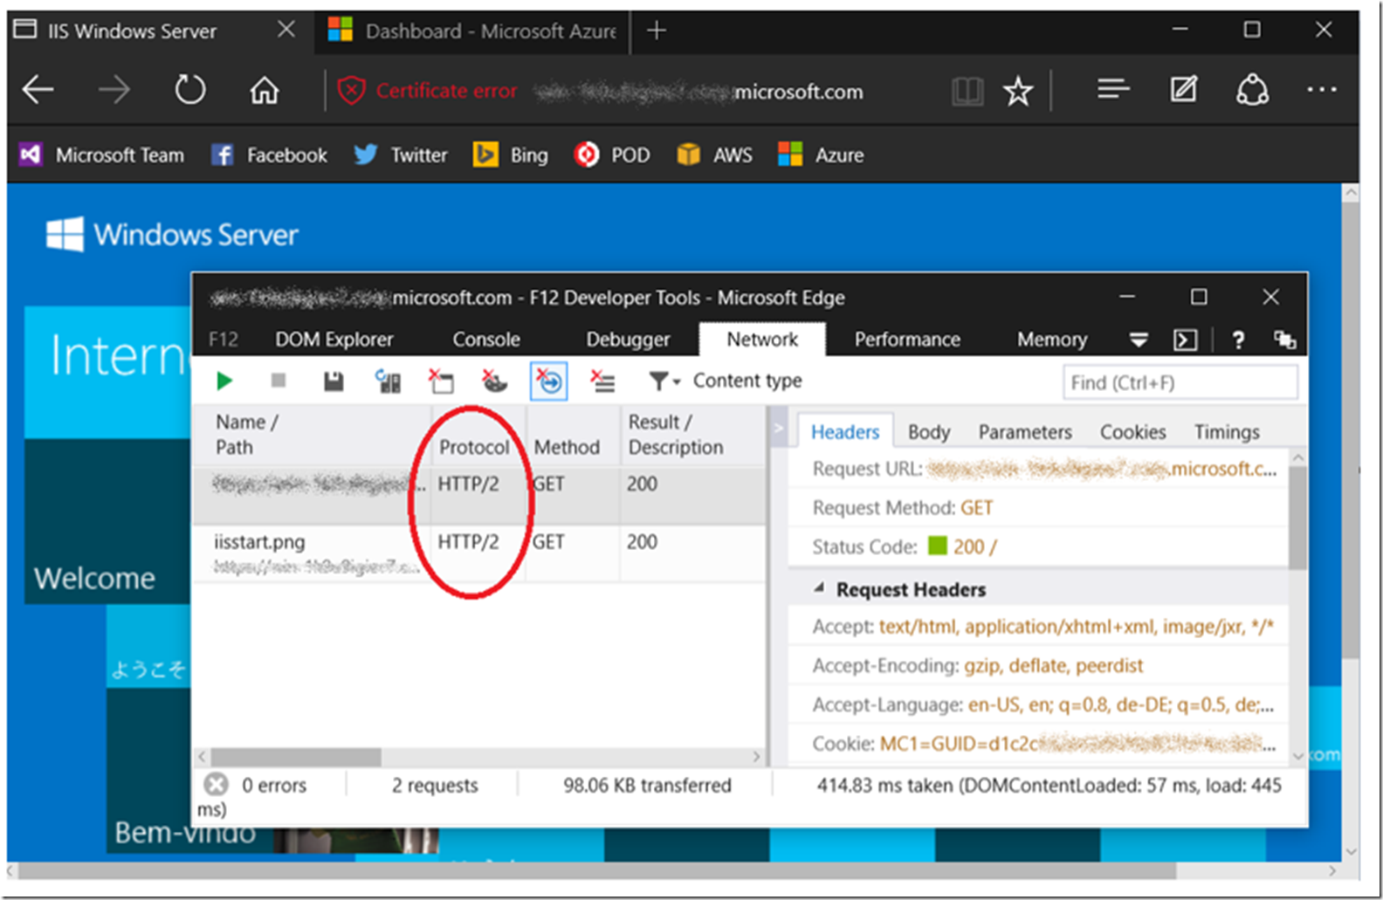The width and height of the screenshot is (1383, 900).
Task: Open Reading view book icon
Action: tap(967, 90)
